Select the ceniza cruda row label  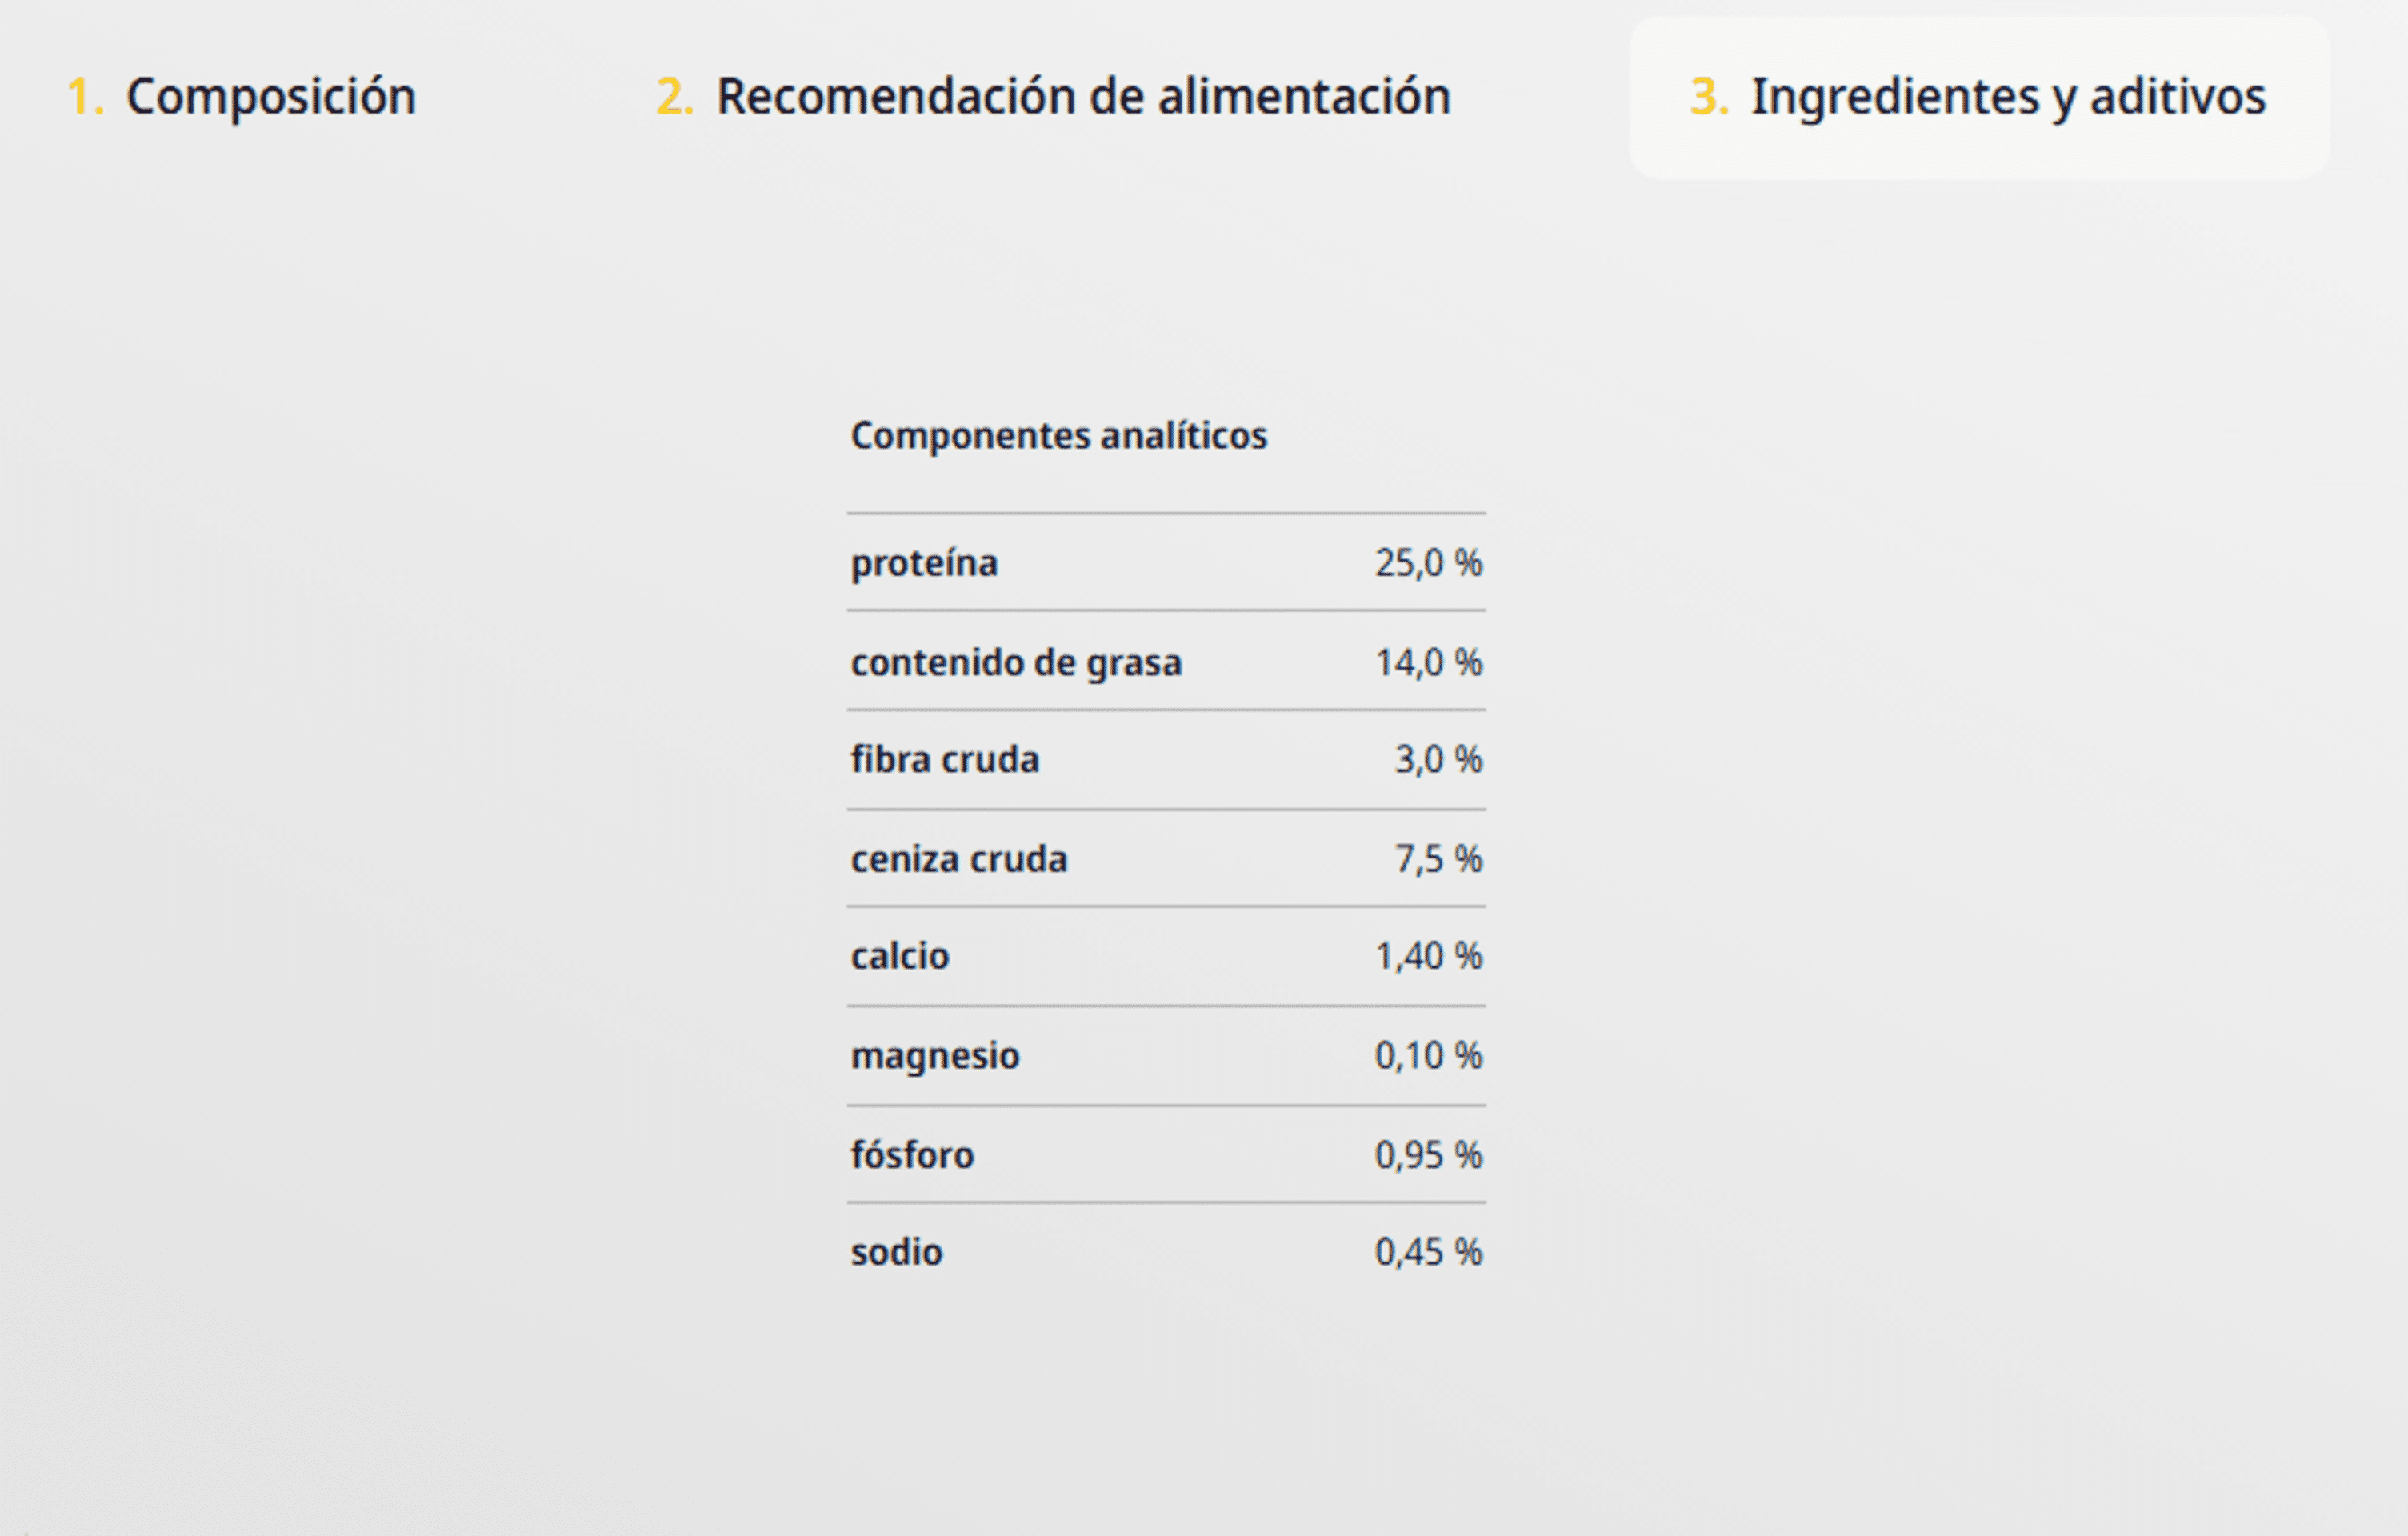click(959, 859)
